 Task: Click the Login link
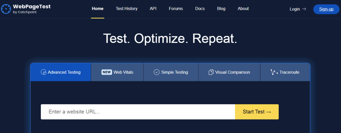click(298, 9)
